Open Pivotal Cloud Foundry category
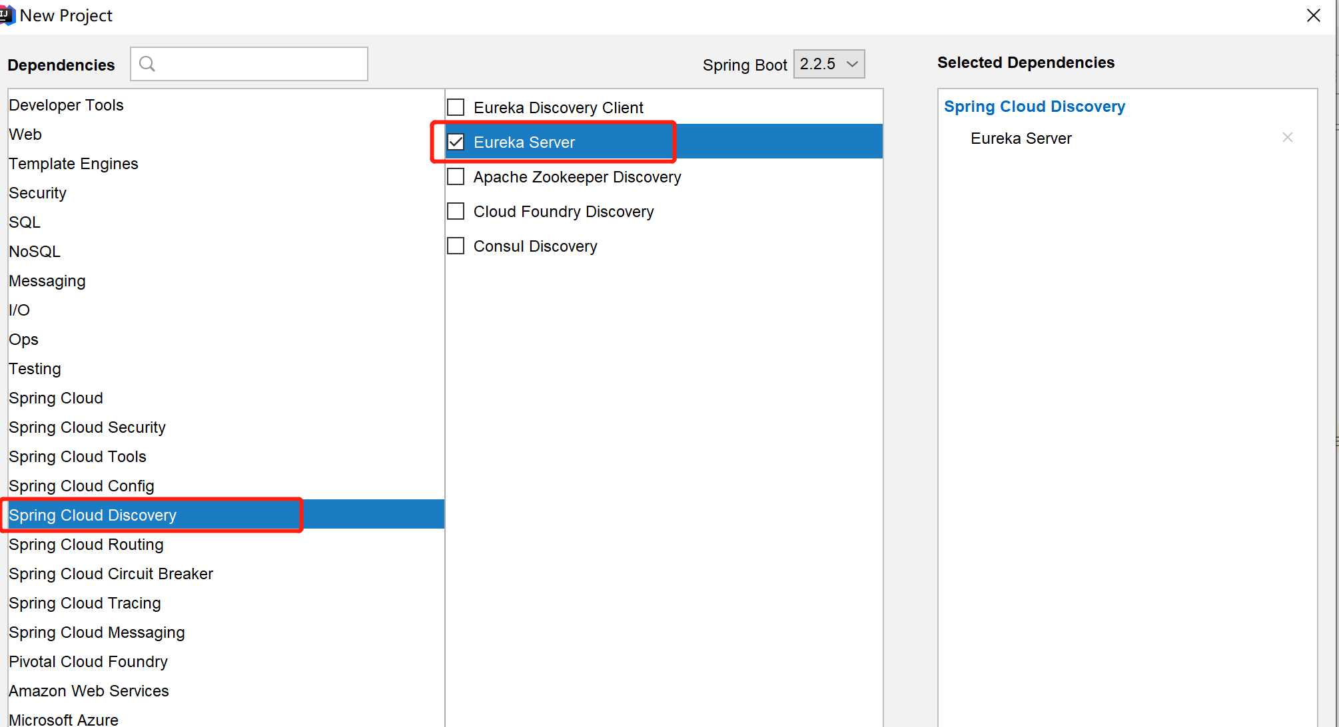 226,662
